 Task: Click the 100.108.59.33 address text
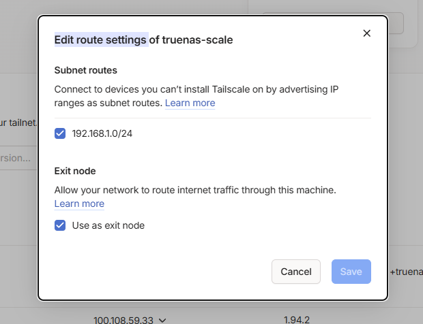tap(123, 319)
